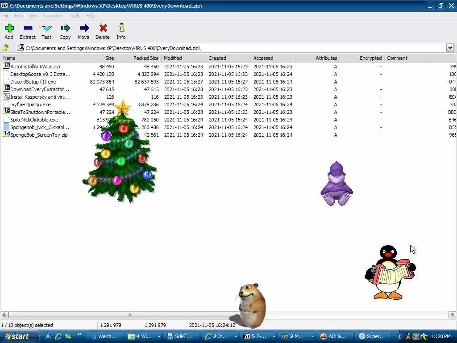This screenshot has width=457, height=343.
Task: Expand Quick Launch overflow chevron
Action: 79,335
